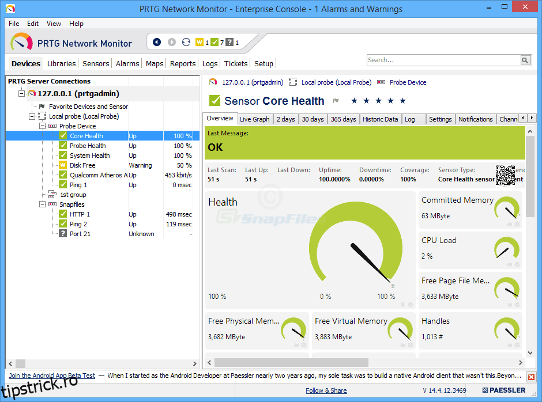Open the sensor Settings tab
542x402 pixels.
[441, 119]
